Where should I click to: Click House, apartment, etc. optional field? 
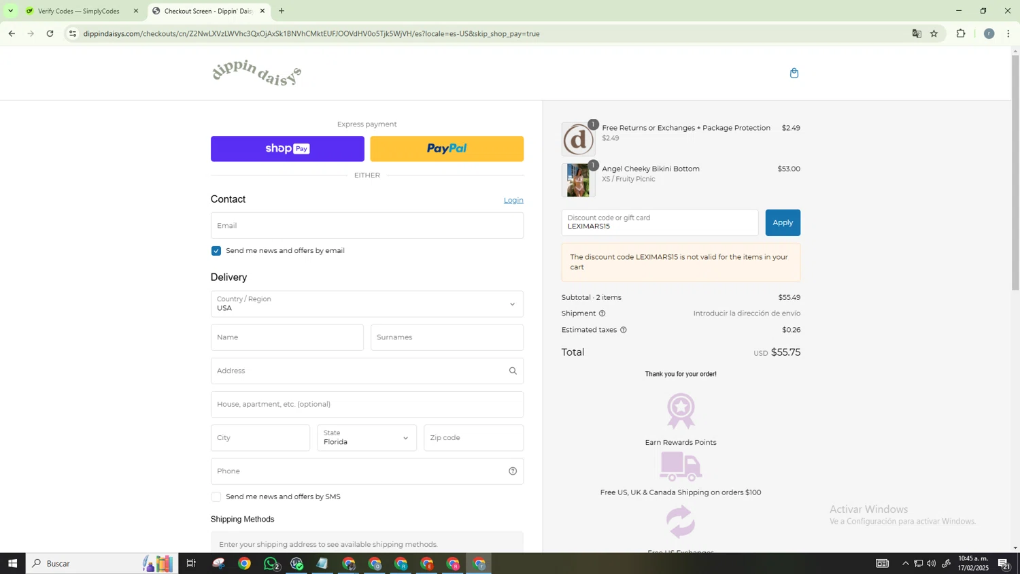[x=367, y=405]
